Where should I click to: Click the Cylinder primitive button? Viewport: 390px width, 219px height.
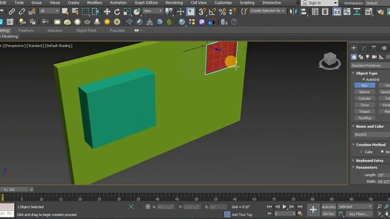point(364,99)
